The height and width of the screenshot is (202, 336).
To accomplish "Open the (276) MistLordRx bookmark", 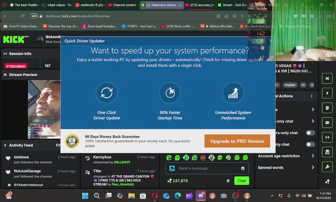I will coord(178,26).
